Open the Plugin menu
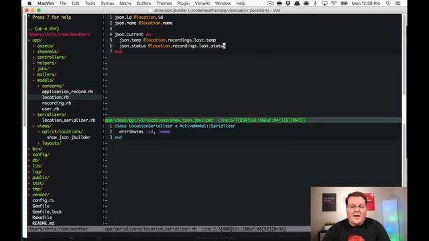Image resolution: width=429 pixels, height=241 pixels. coord(183,3)
